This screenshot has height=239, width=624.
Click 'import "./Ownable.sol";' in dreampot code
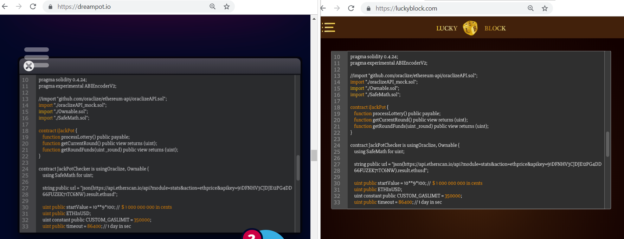click(x=63, y=111)
